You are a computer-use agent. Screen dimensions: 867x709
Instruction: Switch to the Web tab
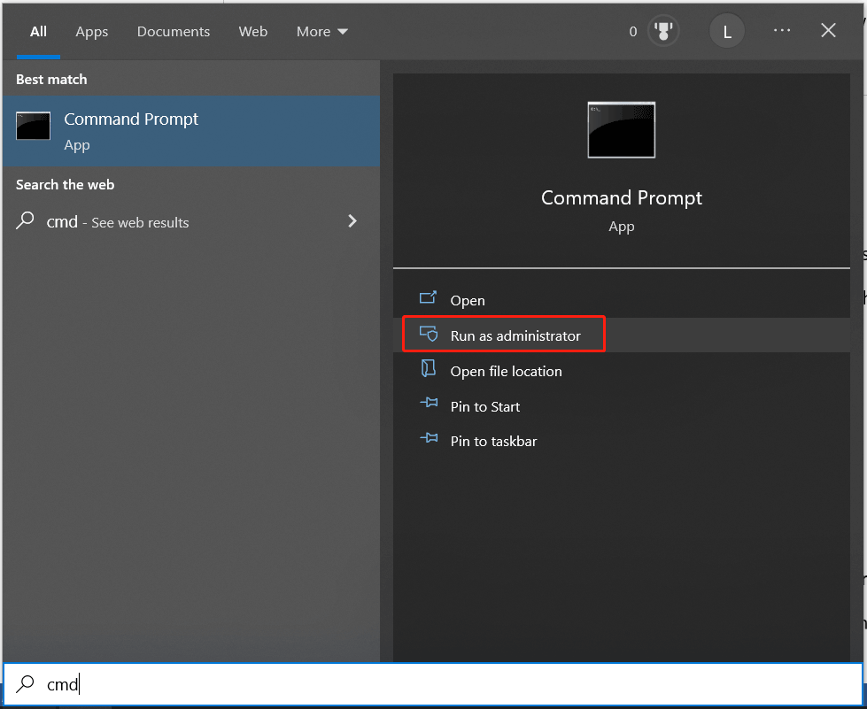click(252, 32)
